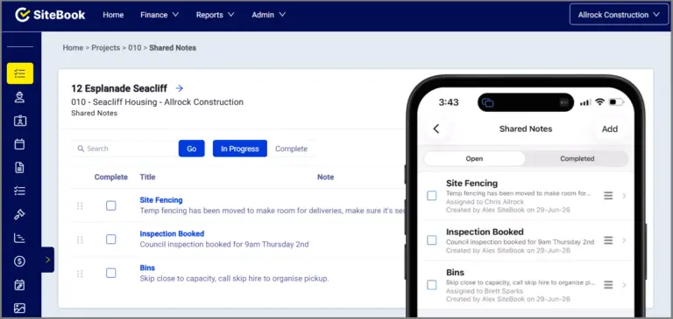673x319 pixels.
Task: Tap 'Assigned to Chris Allrock' on phone
Action: [x=485, y=202]
